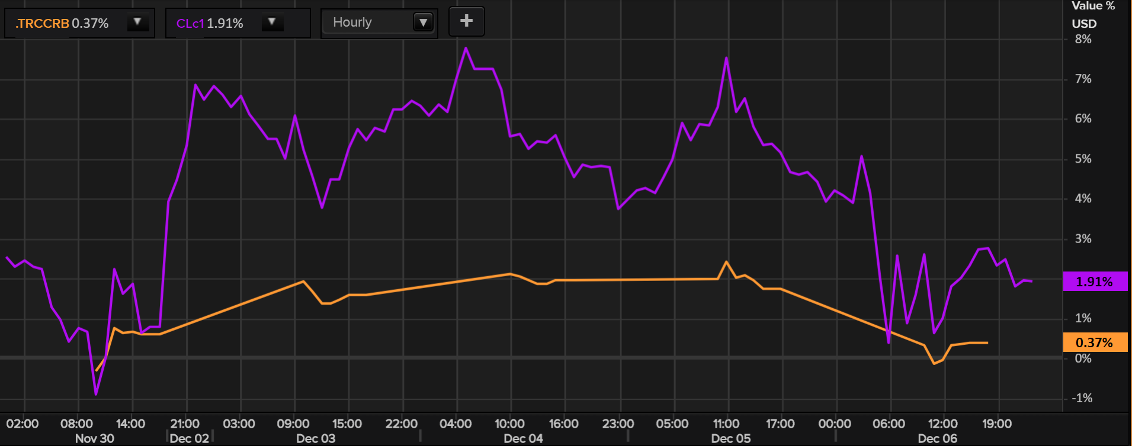Image resolution: width=1132 pixels, height=446 pixels.
Task: Select the 21:00 tick on time axis
Action: coord(185,424)
